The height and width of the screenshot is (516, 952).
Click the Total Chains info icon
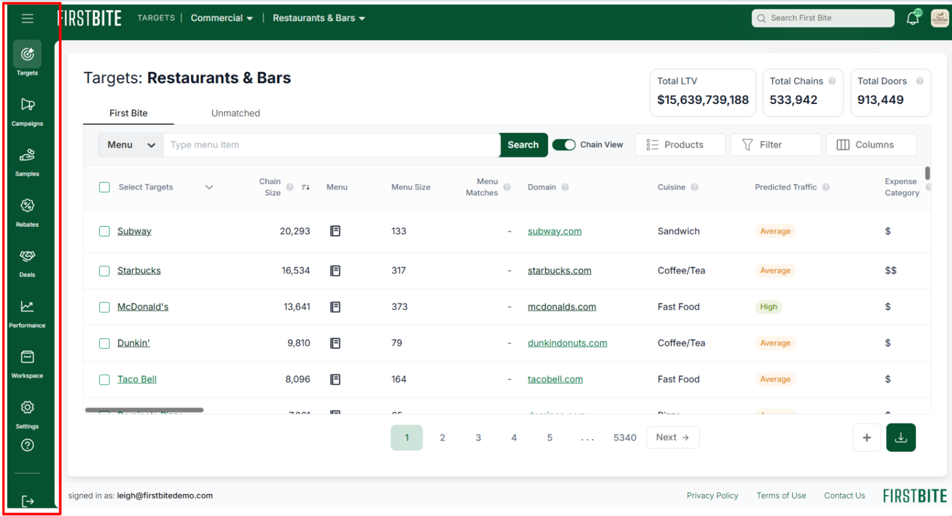(832, 81)
